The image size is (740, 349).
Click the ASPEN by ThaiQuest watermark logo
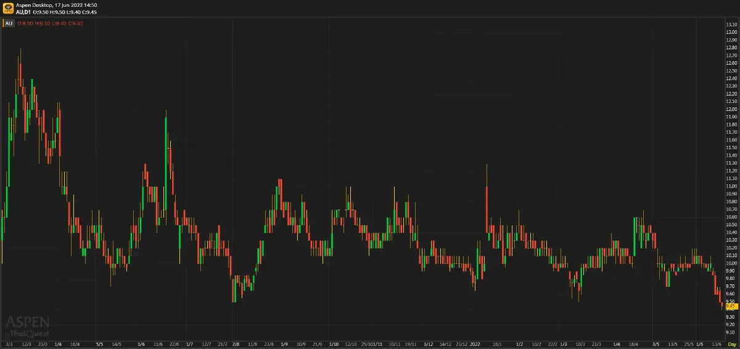(x=28, y=325)
